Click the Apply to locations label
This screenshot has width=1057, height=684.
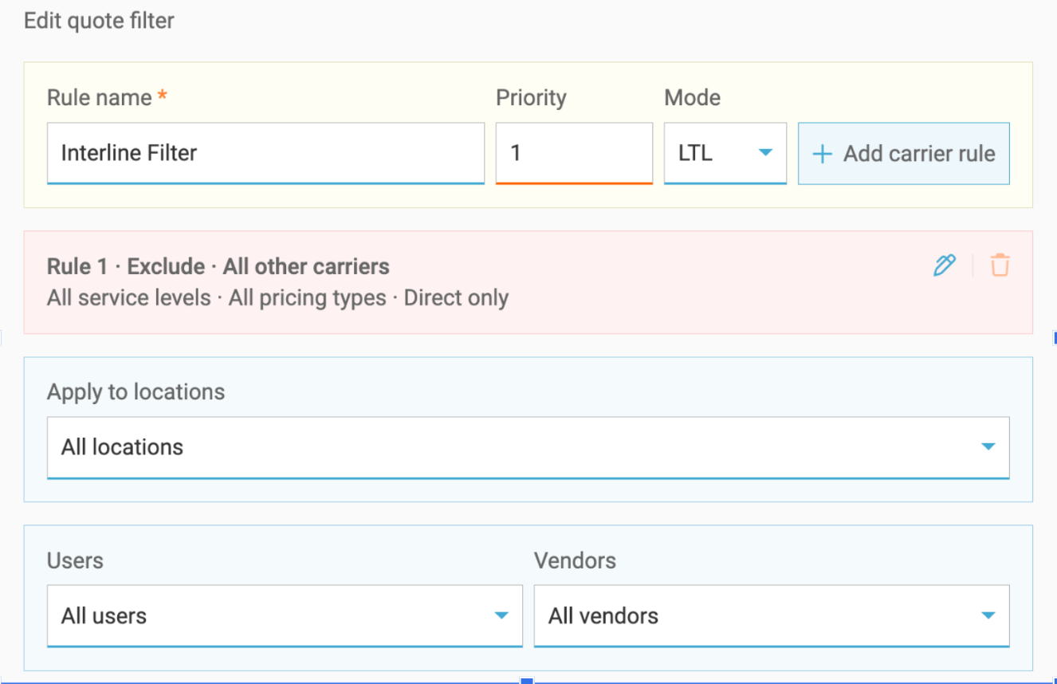[136, 392]
